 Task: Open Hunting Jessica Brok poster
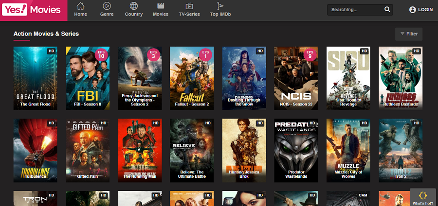[244, 151]
